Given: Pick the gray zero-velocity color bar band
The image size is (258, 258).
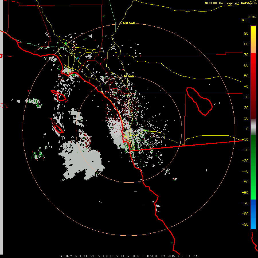Looking at the screenshot, I should pos(253,127).
